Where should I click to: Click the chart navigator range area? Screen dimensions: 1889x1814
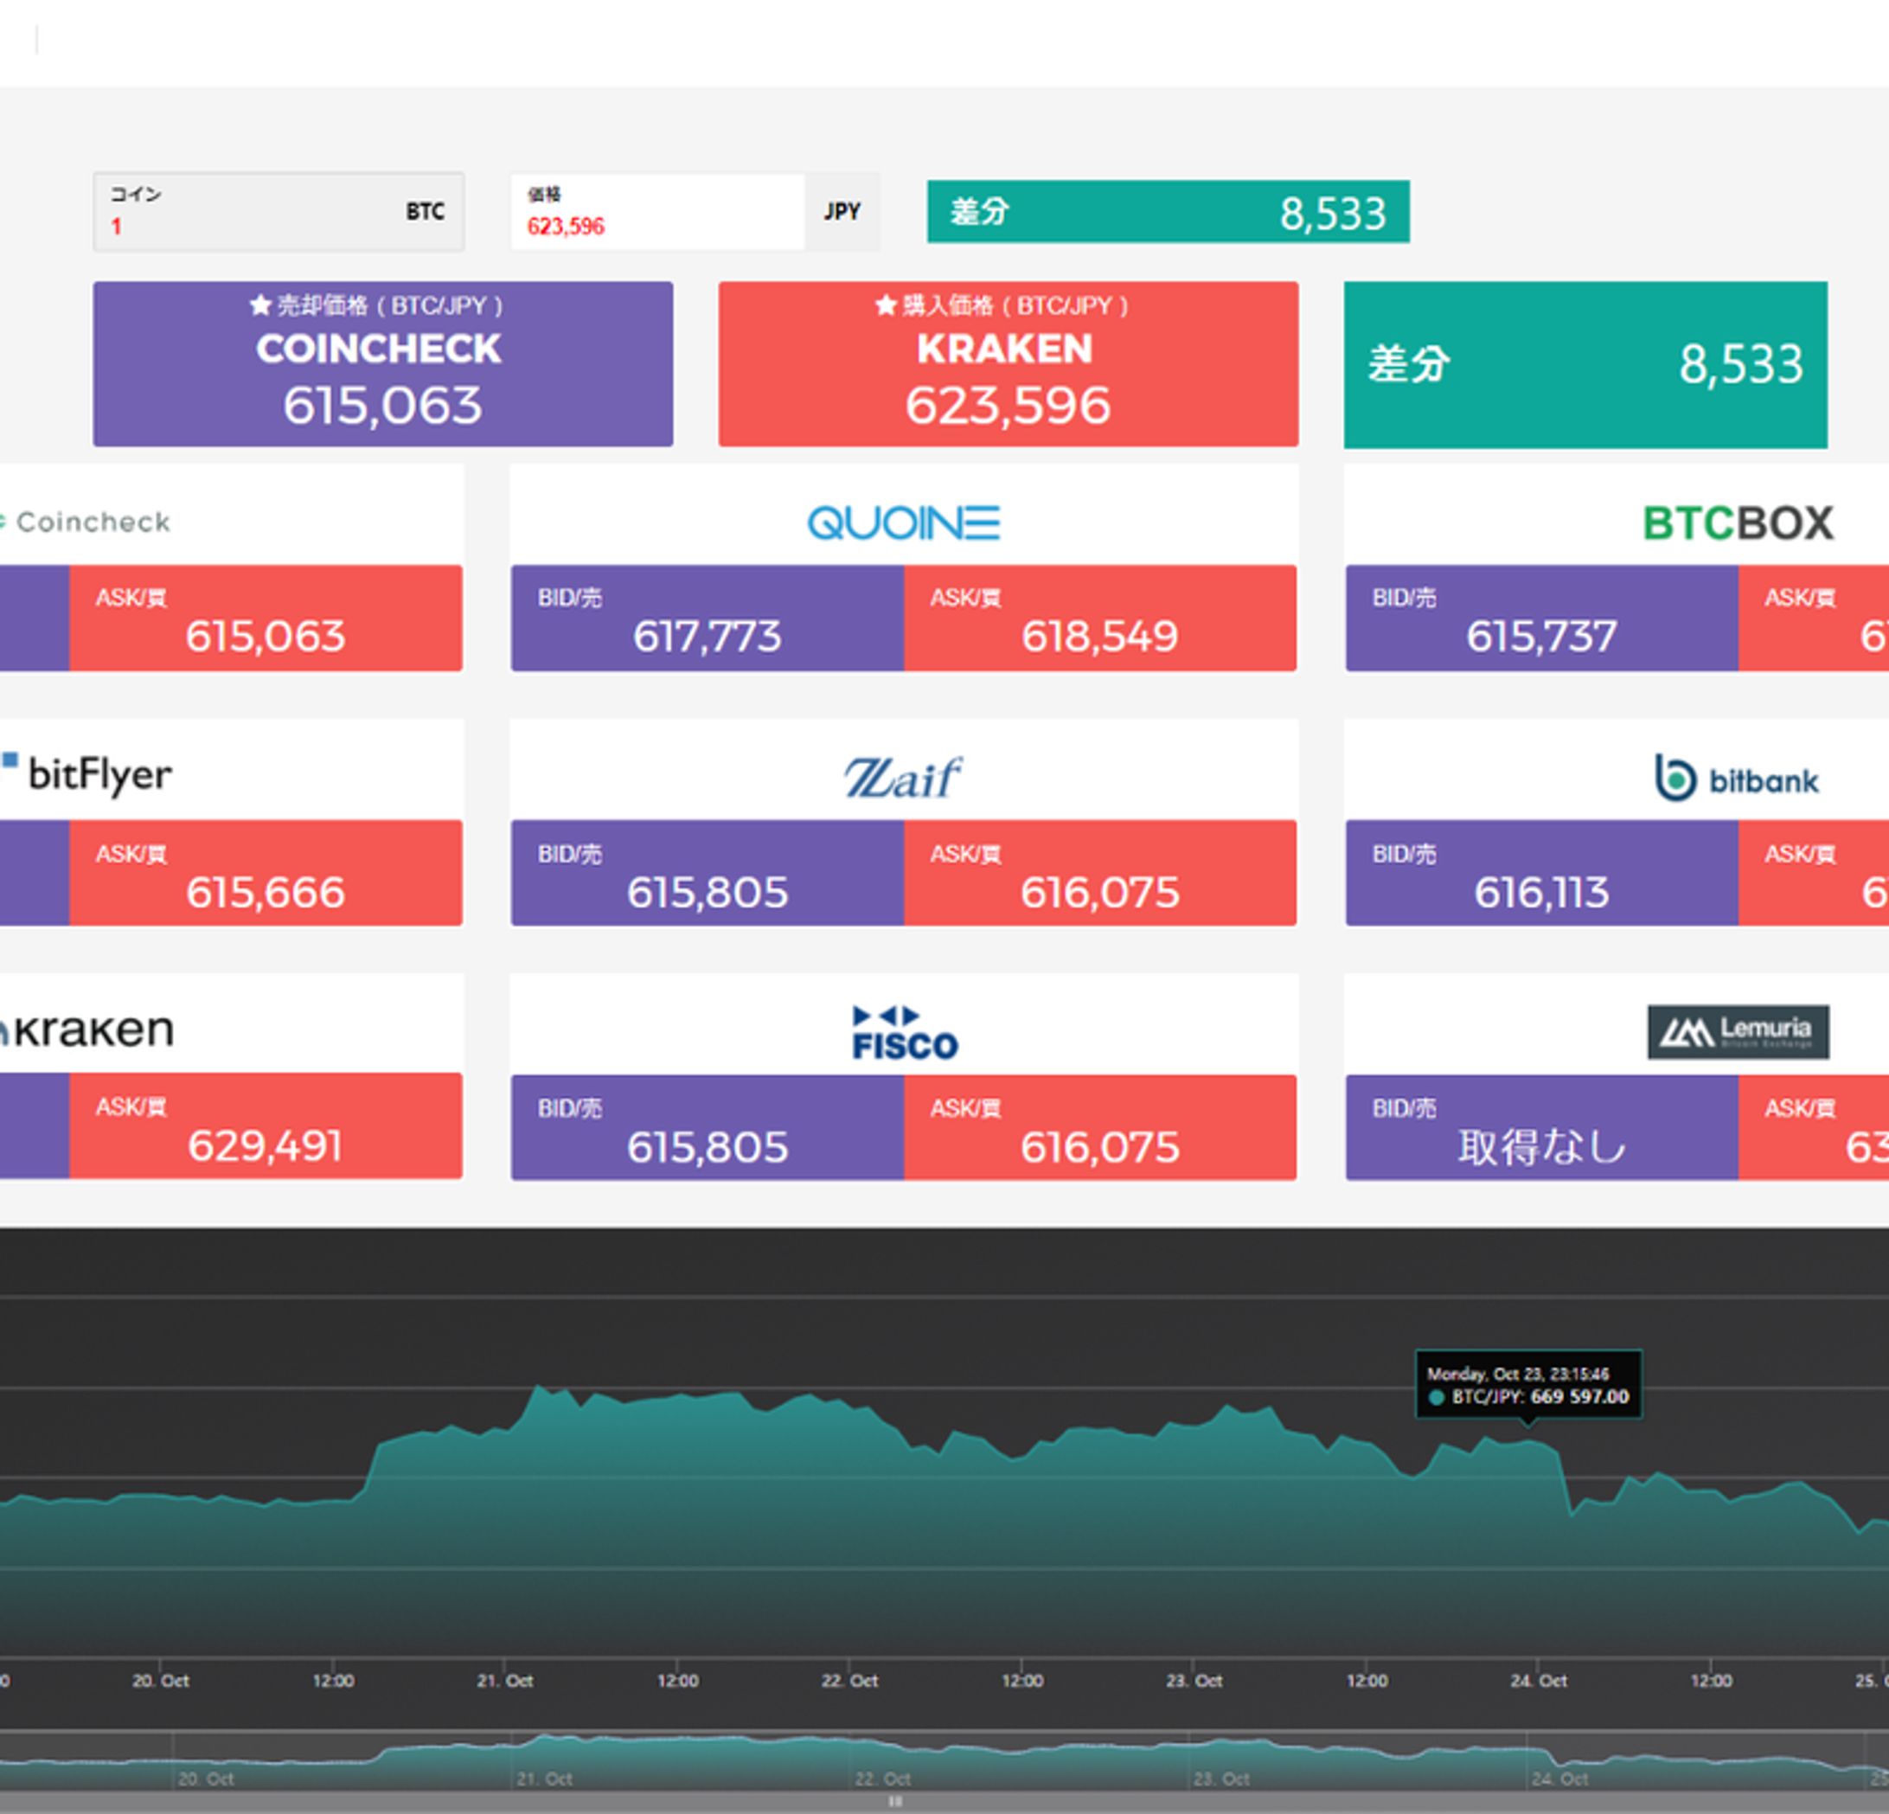coord(944,1762)
